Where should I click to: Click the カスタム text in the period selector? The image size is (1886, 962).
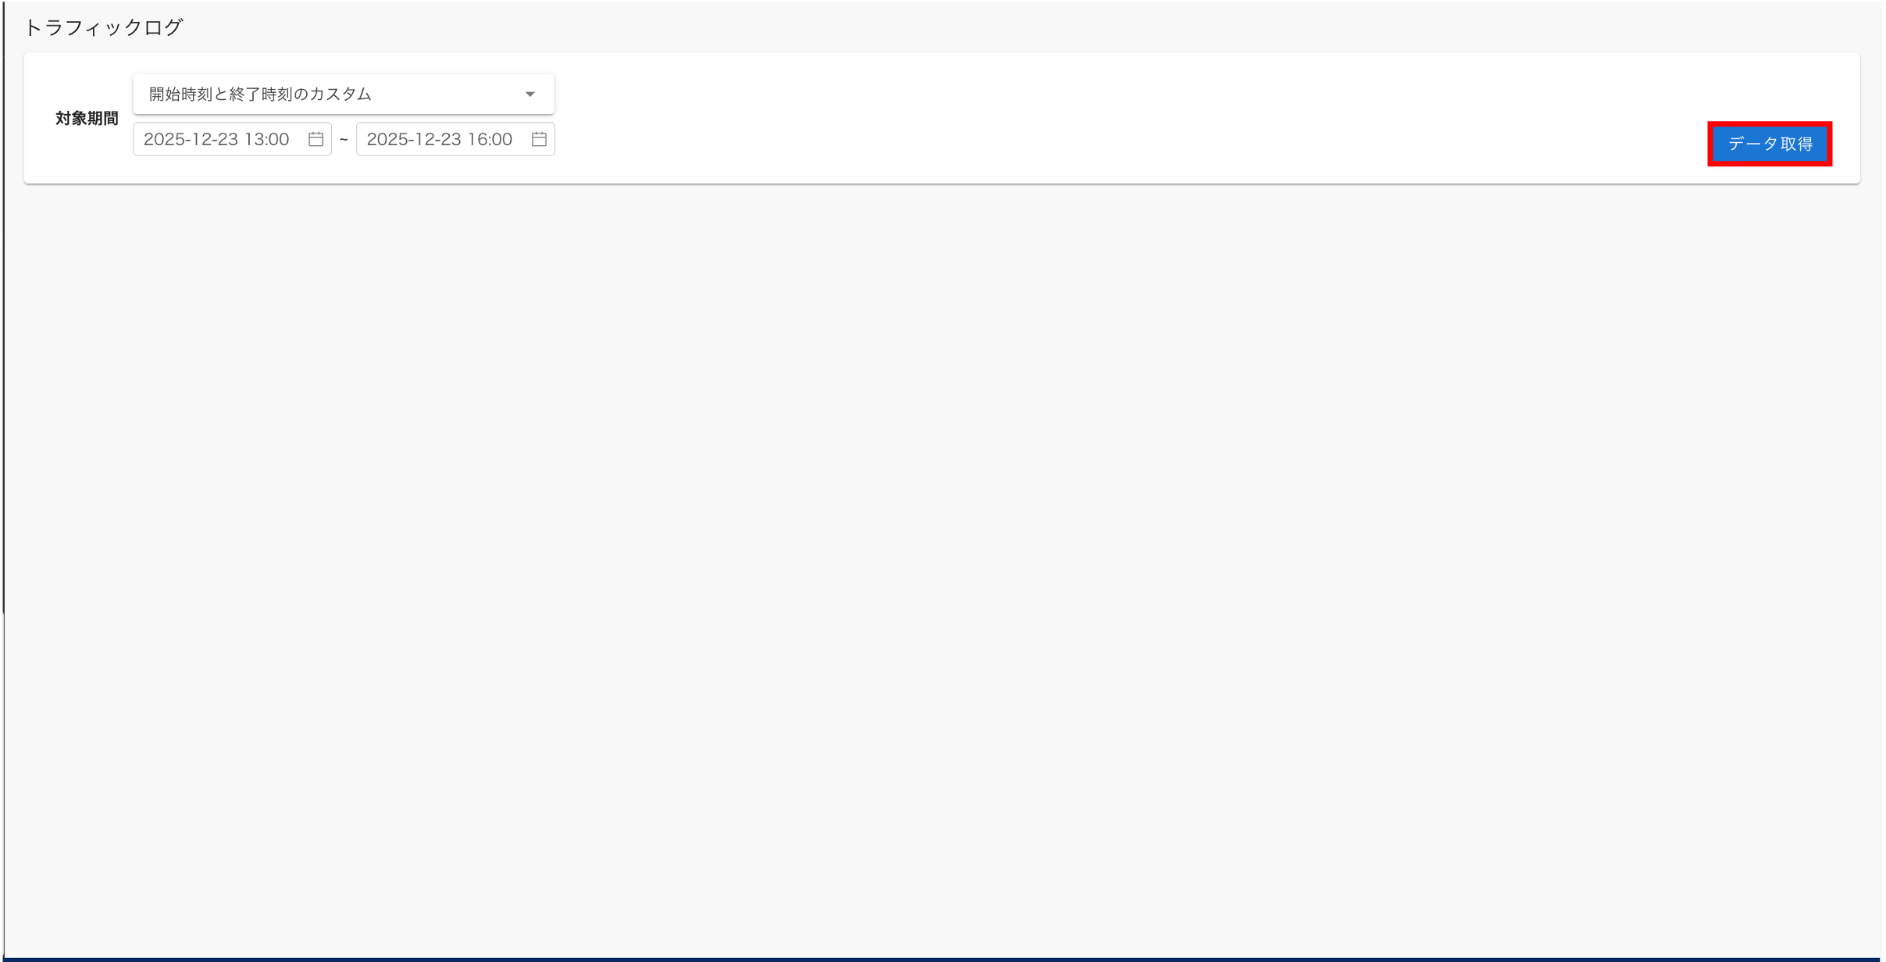(340, 94)
